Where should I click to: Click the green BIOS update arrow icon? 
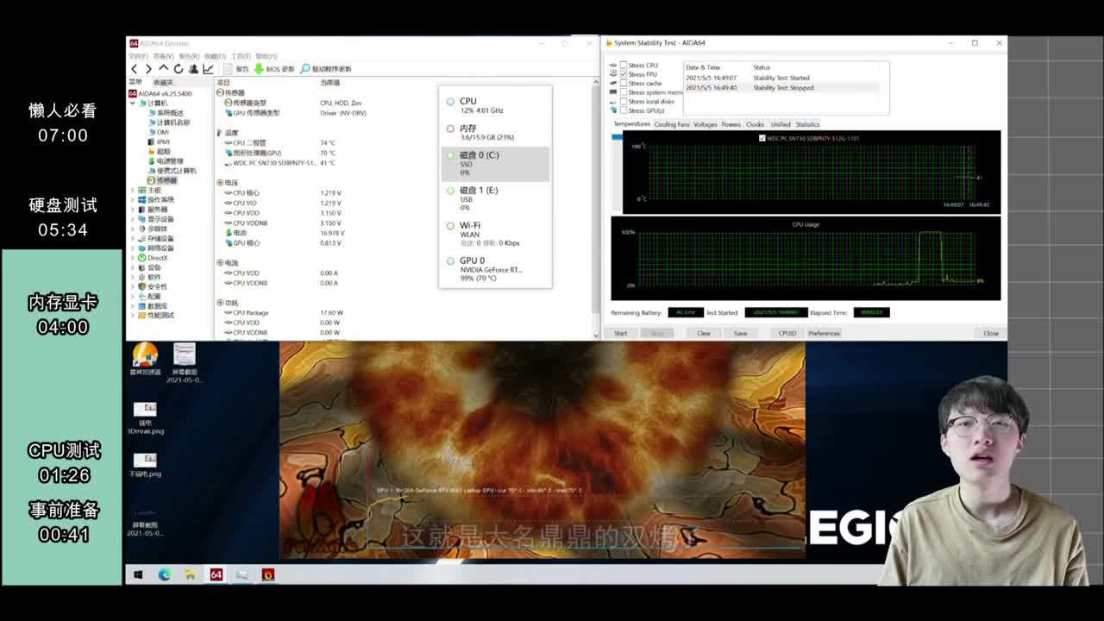[259, 69]
